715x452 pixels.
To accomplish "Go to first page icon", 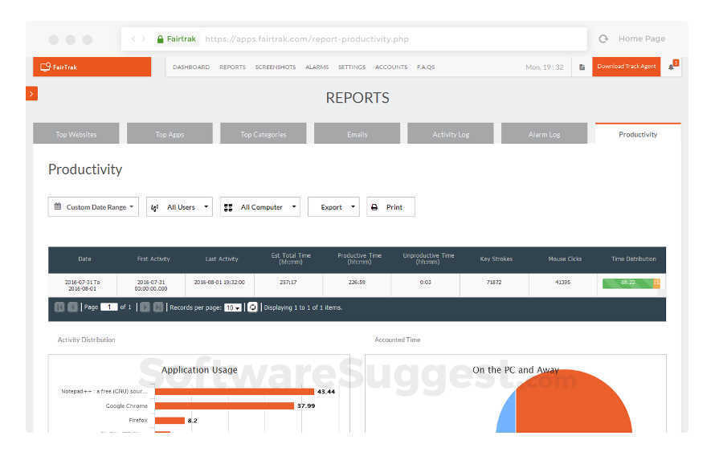I will click(x=59, y=307).
